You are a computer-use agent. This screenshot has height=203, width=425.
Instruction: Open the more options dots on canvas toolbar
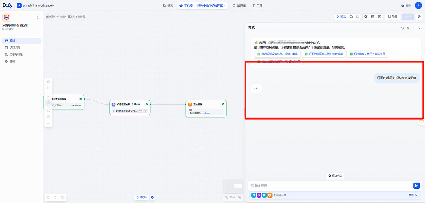click(x=49, y=123)
